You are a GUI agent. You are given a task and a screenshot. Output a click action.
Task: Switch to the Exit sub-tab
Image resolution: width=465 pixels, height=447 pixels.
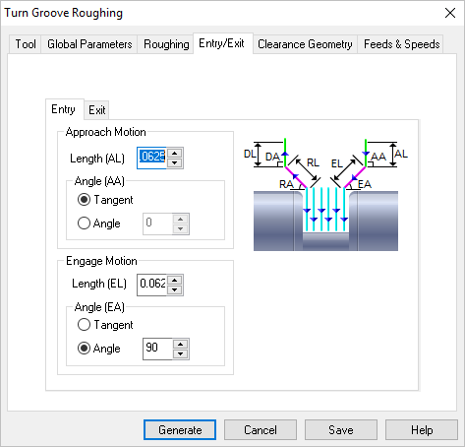[97, 110]
